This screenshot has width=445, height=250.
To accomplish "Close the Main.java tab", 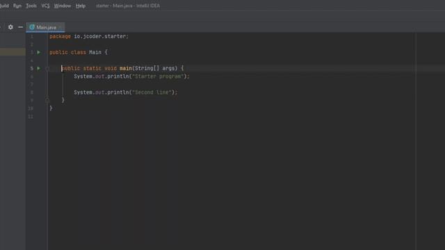I will point(60,27).
